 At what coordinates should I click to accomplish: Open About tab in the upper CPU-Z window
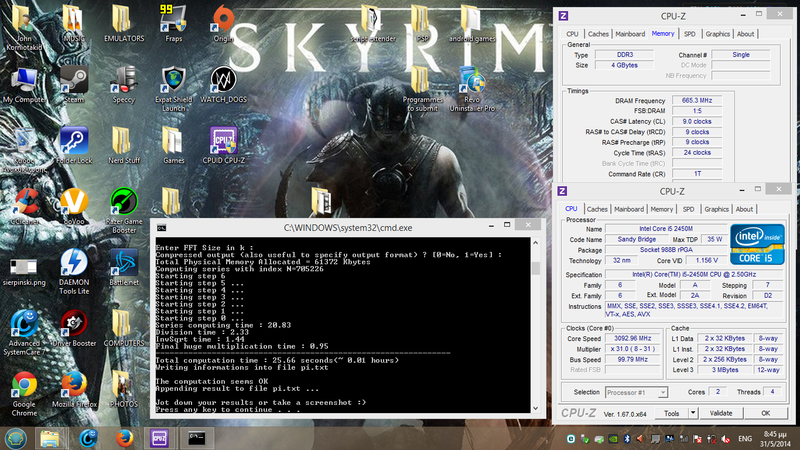tap(746, 34)
